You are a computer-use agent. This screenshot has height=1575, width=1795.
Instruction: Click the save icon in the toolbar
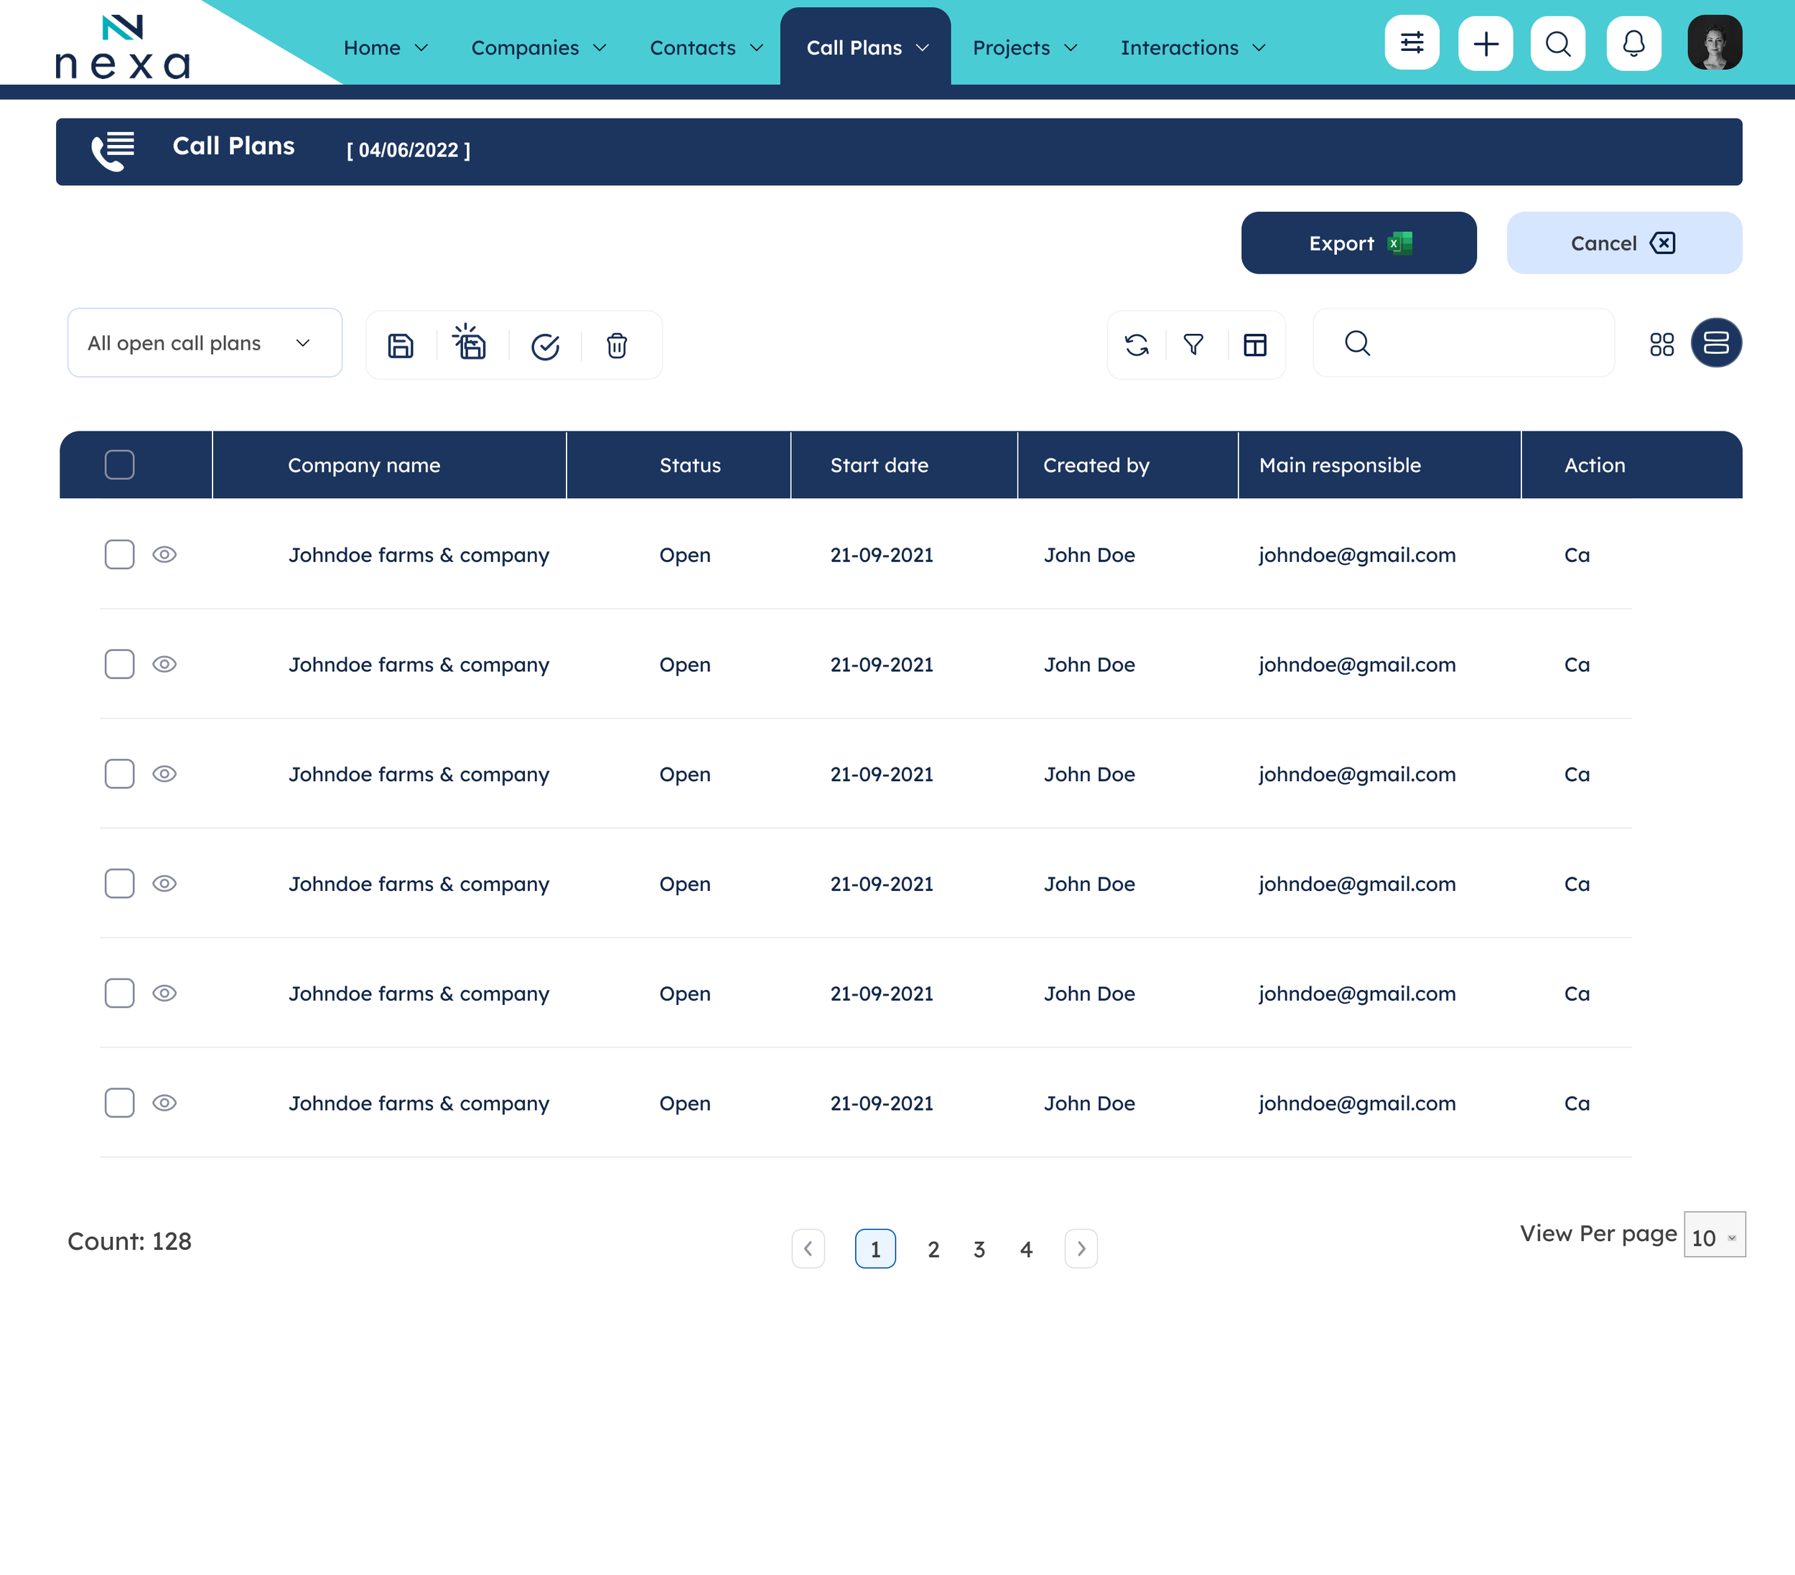pyautogui.click(x=401, y=345)
